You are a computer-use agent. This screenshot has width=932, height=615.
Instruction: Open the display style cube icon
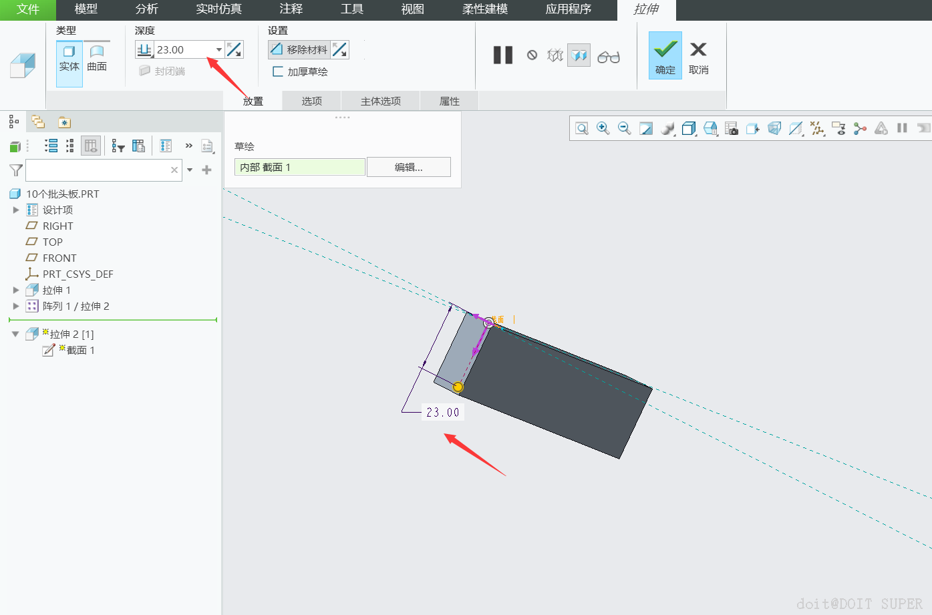tap(689, 128)
